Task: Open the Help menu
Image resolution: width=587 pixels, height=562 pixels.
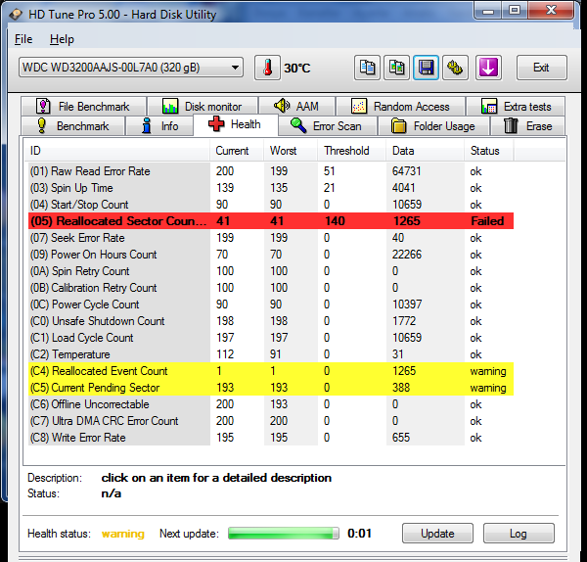Action: (x=62, y=39)
